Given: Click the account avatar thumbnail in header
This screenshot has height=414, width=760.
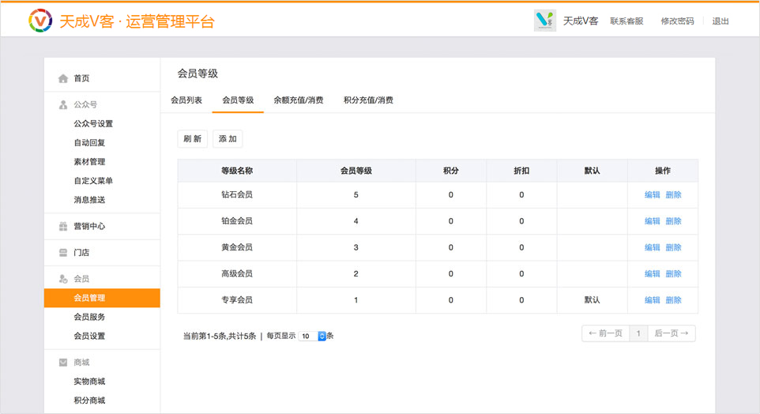Looking at the screenshot, I should click(x=545, y=21).
